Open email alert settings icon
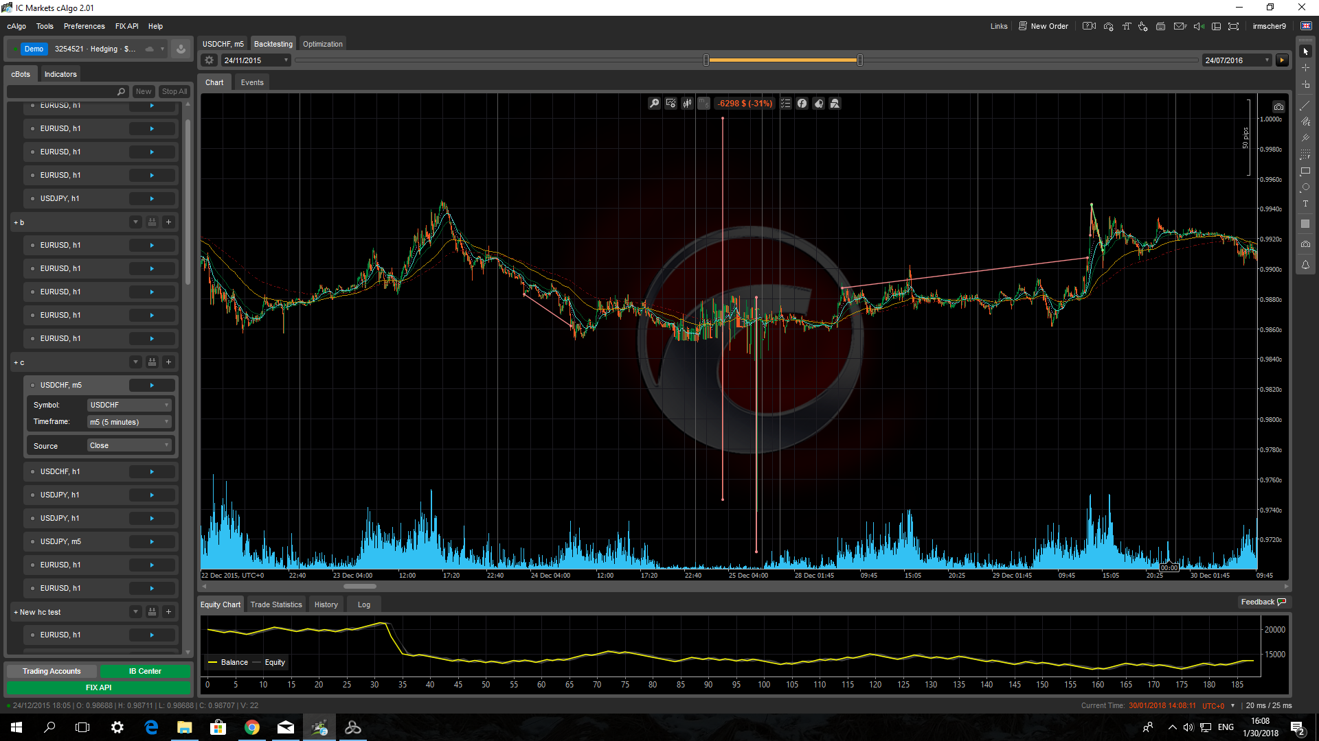 pyautogui.click(x=1180, y=26)
